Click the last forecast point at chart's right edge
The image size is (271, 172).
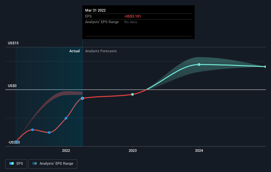265,67
